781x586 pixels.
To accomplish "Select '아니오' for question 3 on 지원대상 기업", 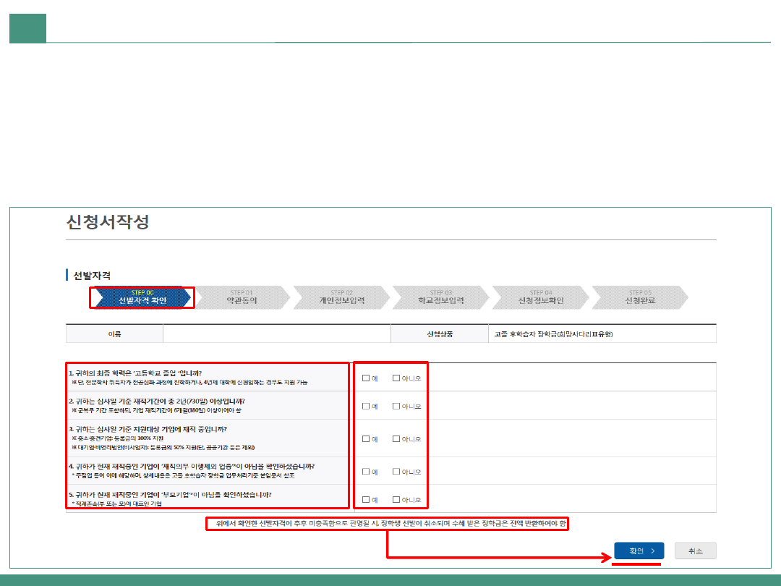I will click(x=396, y=438).
